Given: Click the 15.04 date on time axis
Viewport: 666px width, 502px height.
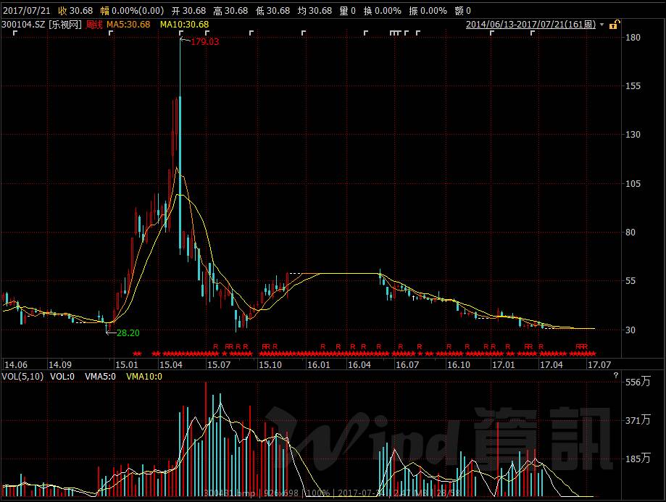Looking at the screenshot, I should point(171,364).
